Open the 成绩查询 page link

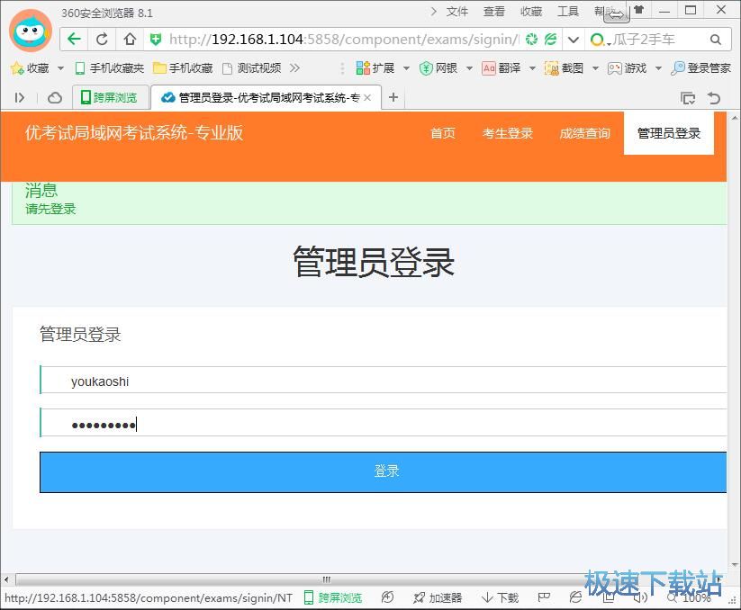[584, 133]
